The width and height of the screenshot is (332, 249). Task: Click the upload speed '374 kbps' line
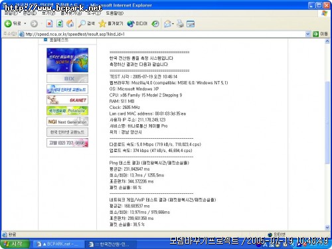pos(151,151)
